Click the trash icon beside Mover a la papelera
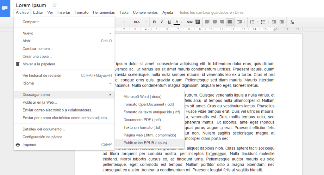Image resolution: width=324 pixels, height=175 pixels. point(18,64)
